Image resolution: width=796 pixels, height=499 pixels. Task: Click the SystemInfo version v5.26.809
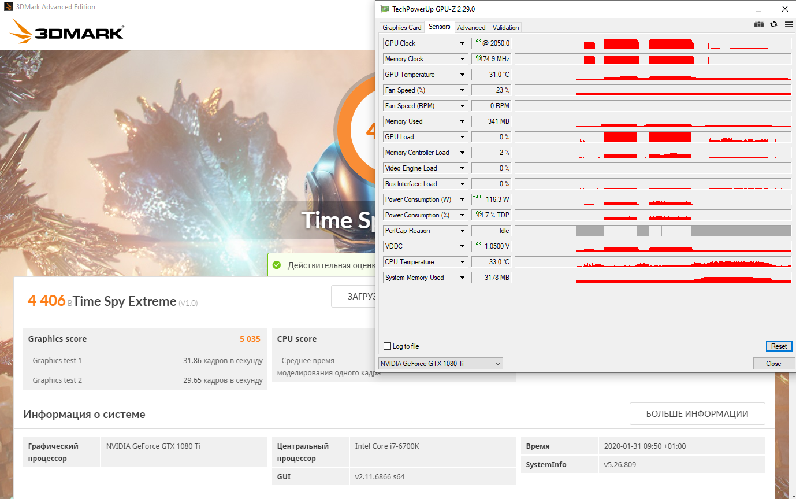[620, 465]
